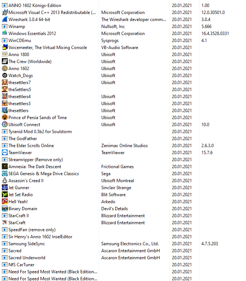
Task: Click publisher Frictional Games
Action: pos(117,166)
